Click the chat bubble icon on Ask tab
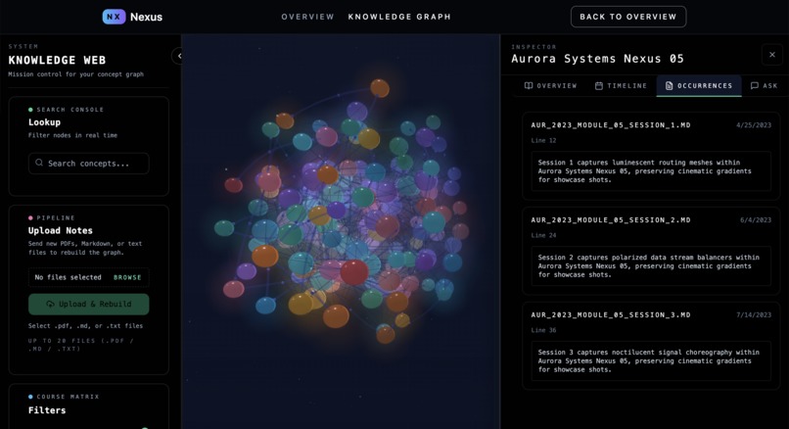The image size is (789, 429). point(755,85)
